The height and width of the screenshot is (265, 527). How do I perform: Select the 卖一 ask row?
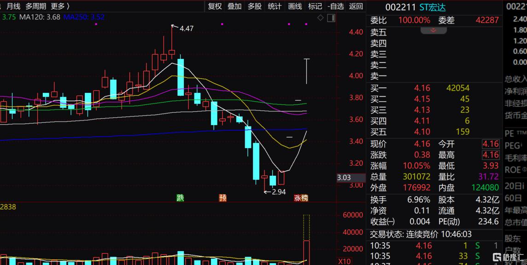[434, 76]
